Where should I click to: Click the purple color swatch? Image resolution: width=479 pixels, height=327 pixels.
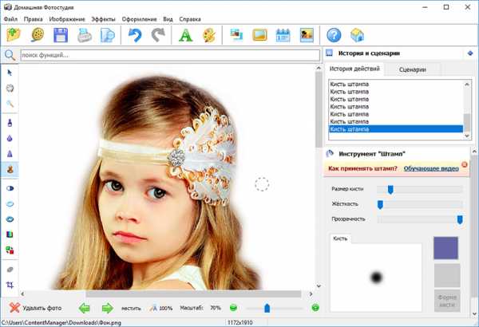click(x=446, y=247)
